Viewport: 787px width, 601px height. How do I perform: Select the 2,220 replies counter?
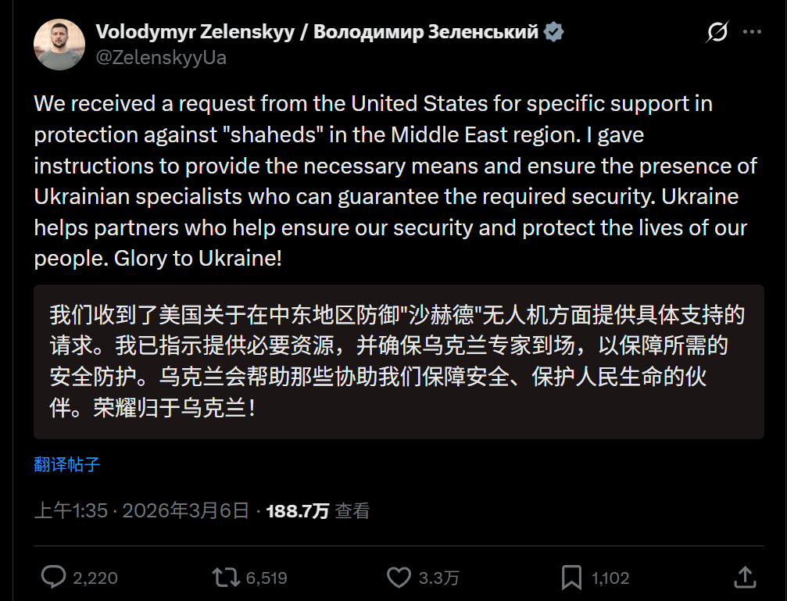95,577
